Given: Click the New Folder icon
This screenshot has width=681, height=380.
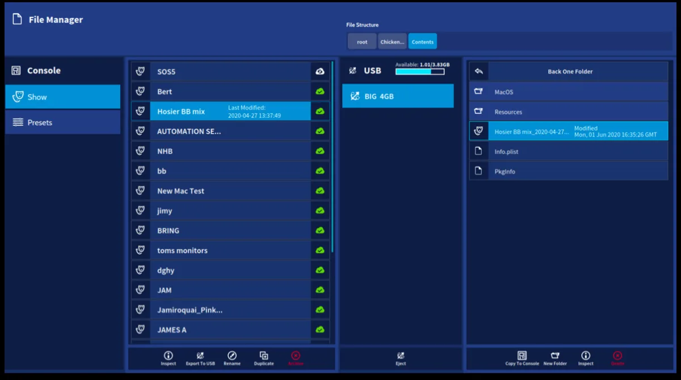Looking at the screenshot, I should [x=555, y=356].
